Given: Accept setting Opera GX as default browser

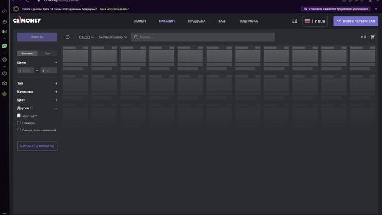Looking at the screenshot, I should coord(335,9).
